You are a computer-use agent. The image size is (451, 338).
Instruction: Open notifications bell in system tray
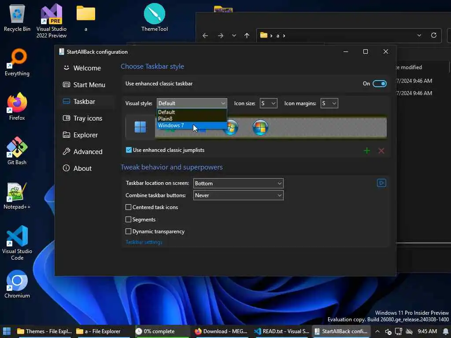click(x=445, y=331)
